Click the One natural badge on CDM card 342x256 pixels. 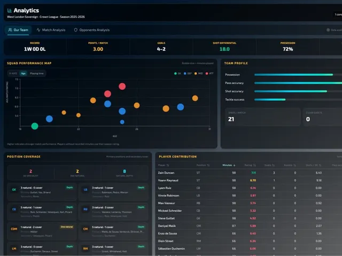click(x=67, y=227)
